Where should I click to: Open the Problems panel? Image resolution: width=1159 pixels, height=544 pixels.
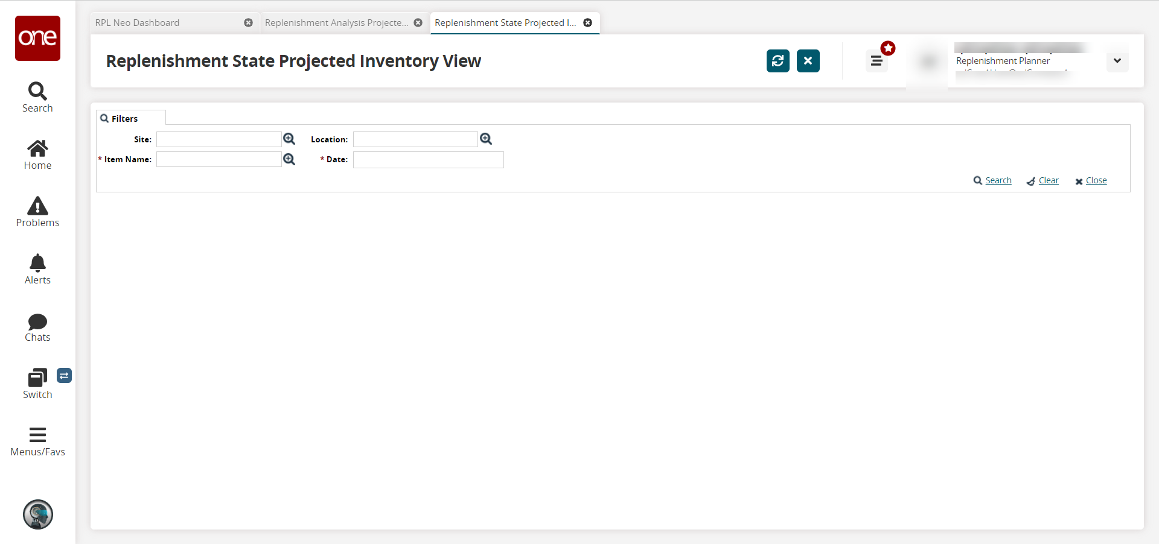click(37, 212)
